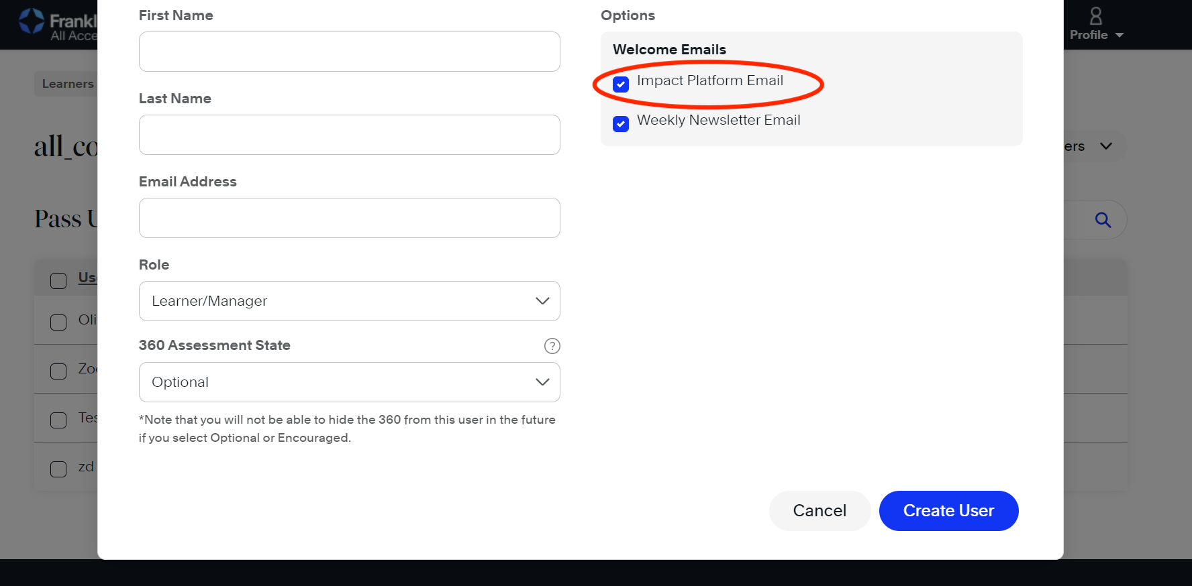This screenshot has height=586, width=1192.
Task: Expand the Profile menu caret
Action: point(1119,36)
